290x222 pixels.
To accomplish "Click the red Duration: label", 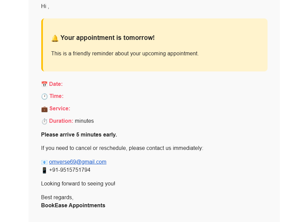I will (x=61, y=121).
